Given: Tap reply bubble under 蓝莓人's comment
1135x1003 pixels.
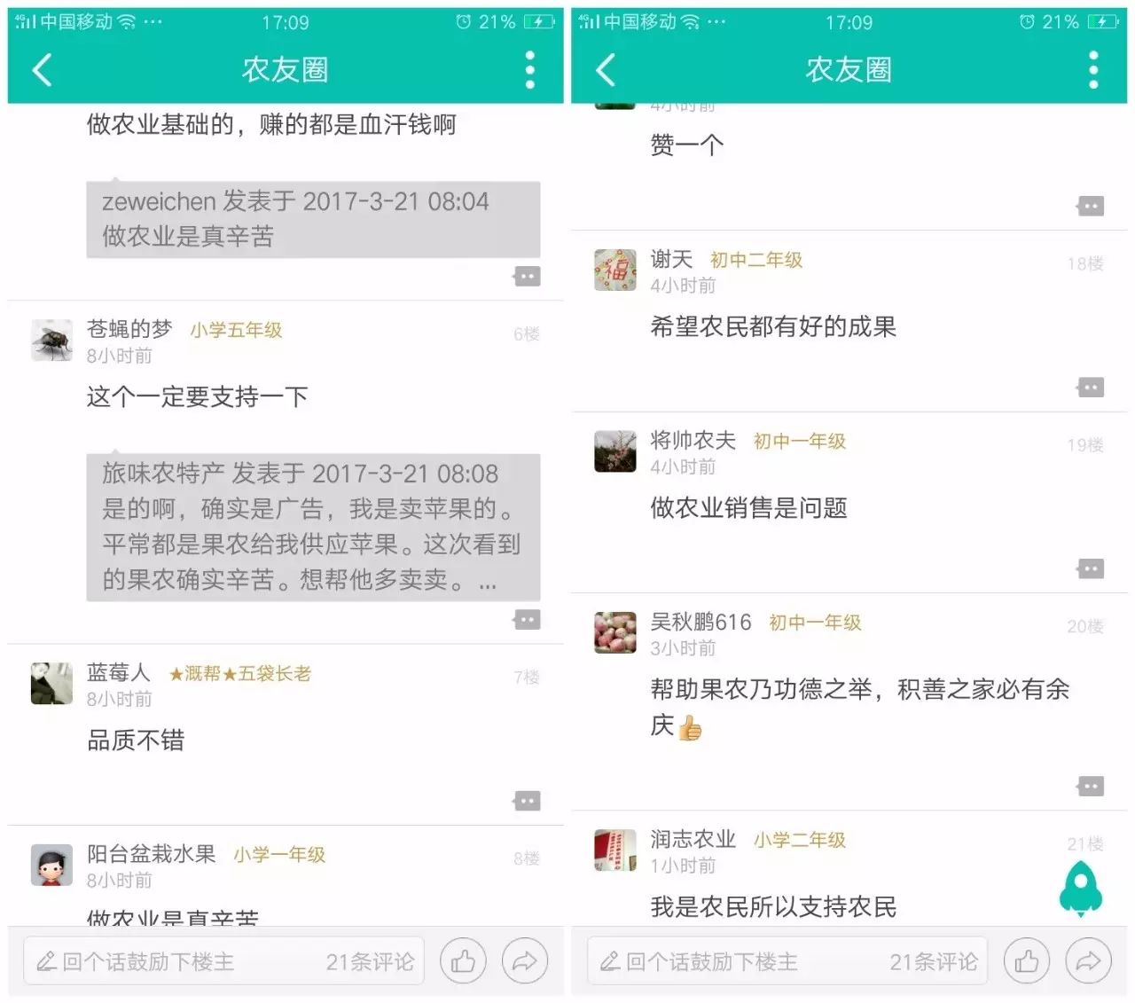Looking at the screenshot, I should coord(527,801).
